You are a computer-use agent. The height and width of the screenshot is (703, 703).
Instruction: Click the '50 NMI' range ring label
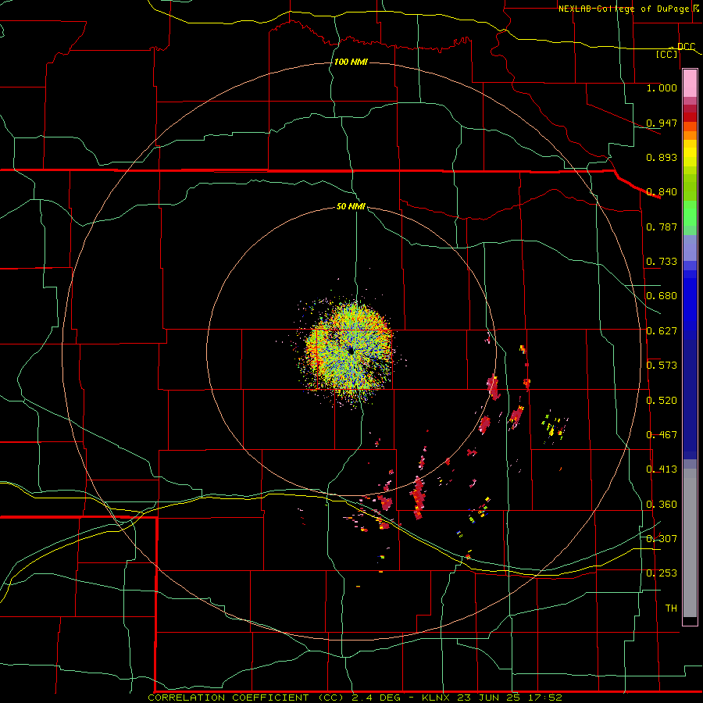click(351, 207)
